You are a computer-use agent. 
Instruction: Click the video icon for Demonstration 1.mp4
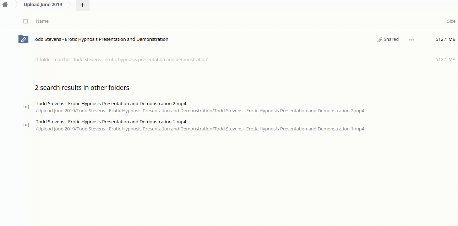tap(26, 125)
